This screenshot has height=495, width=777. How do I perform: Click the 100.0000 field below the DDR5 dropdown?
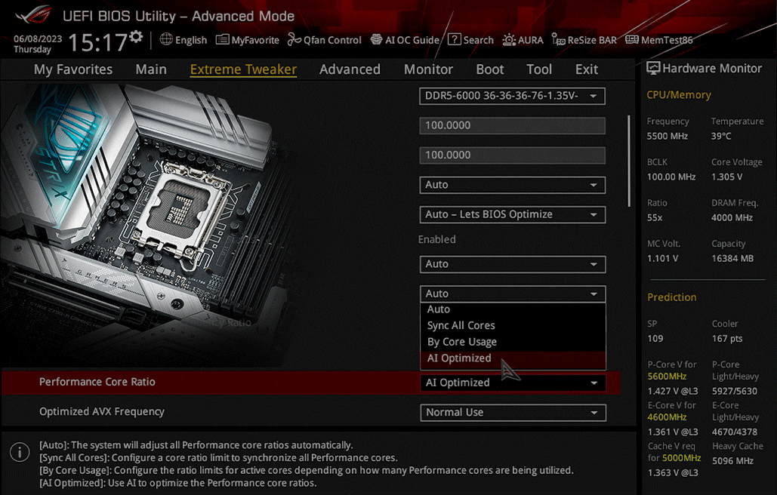[x=513, y=126]
